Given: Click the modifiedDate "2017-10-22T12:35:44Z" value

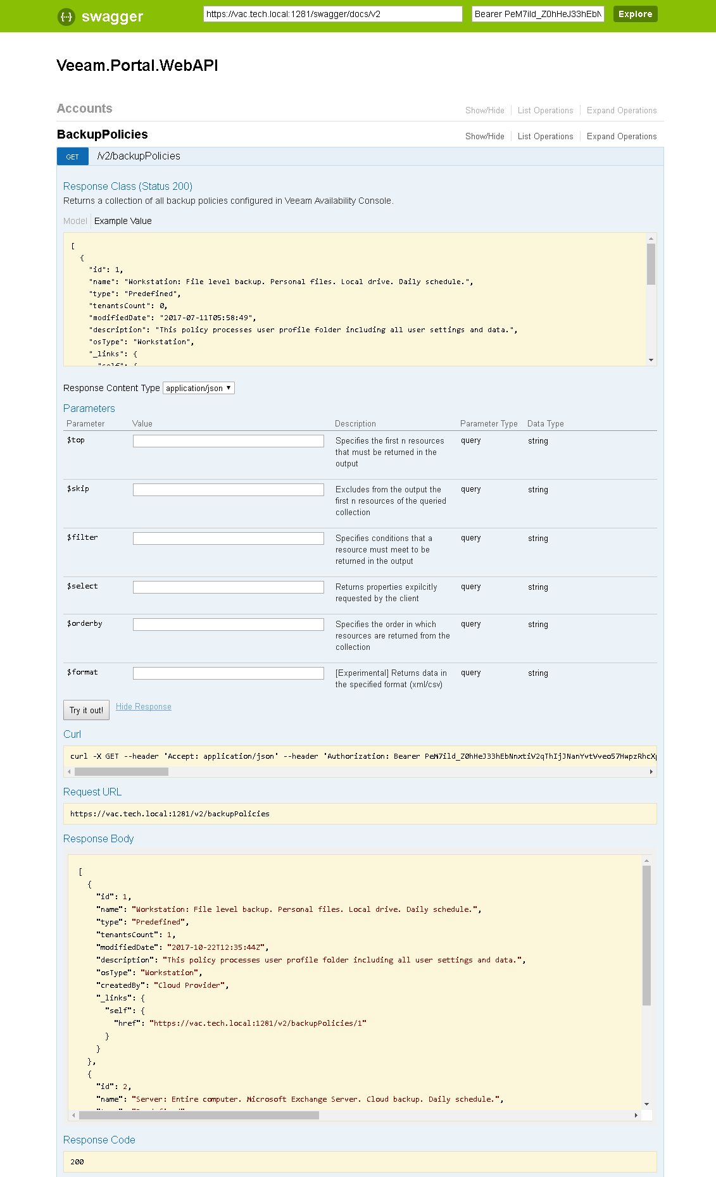Looking at the screenshot, I should point(216,947).
